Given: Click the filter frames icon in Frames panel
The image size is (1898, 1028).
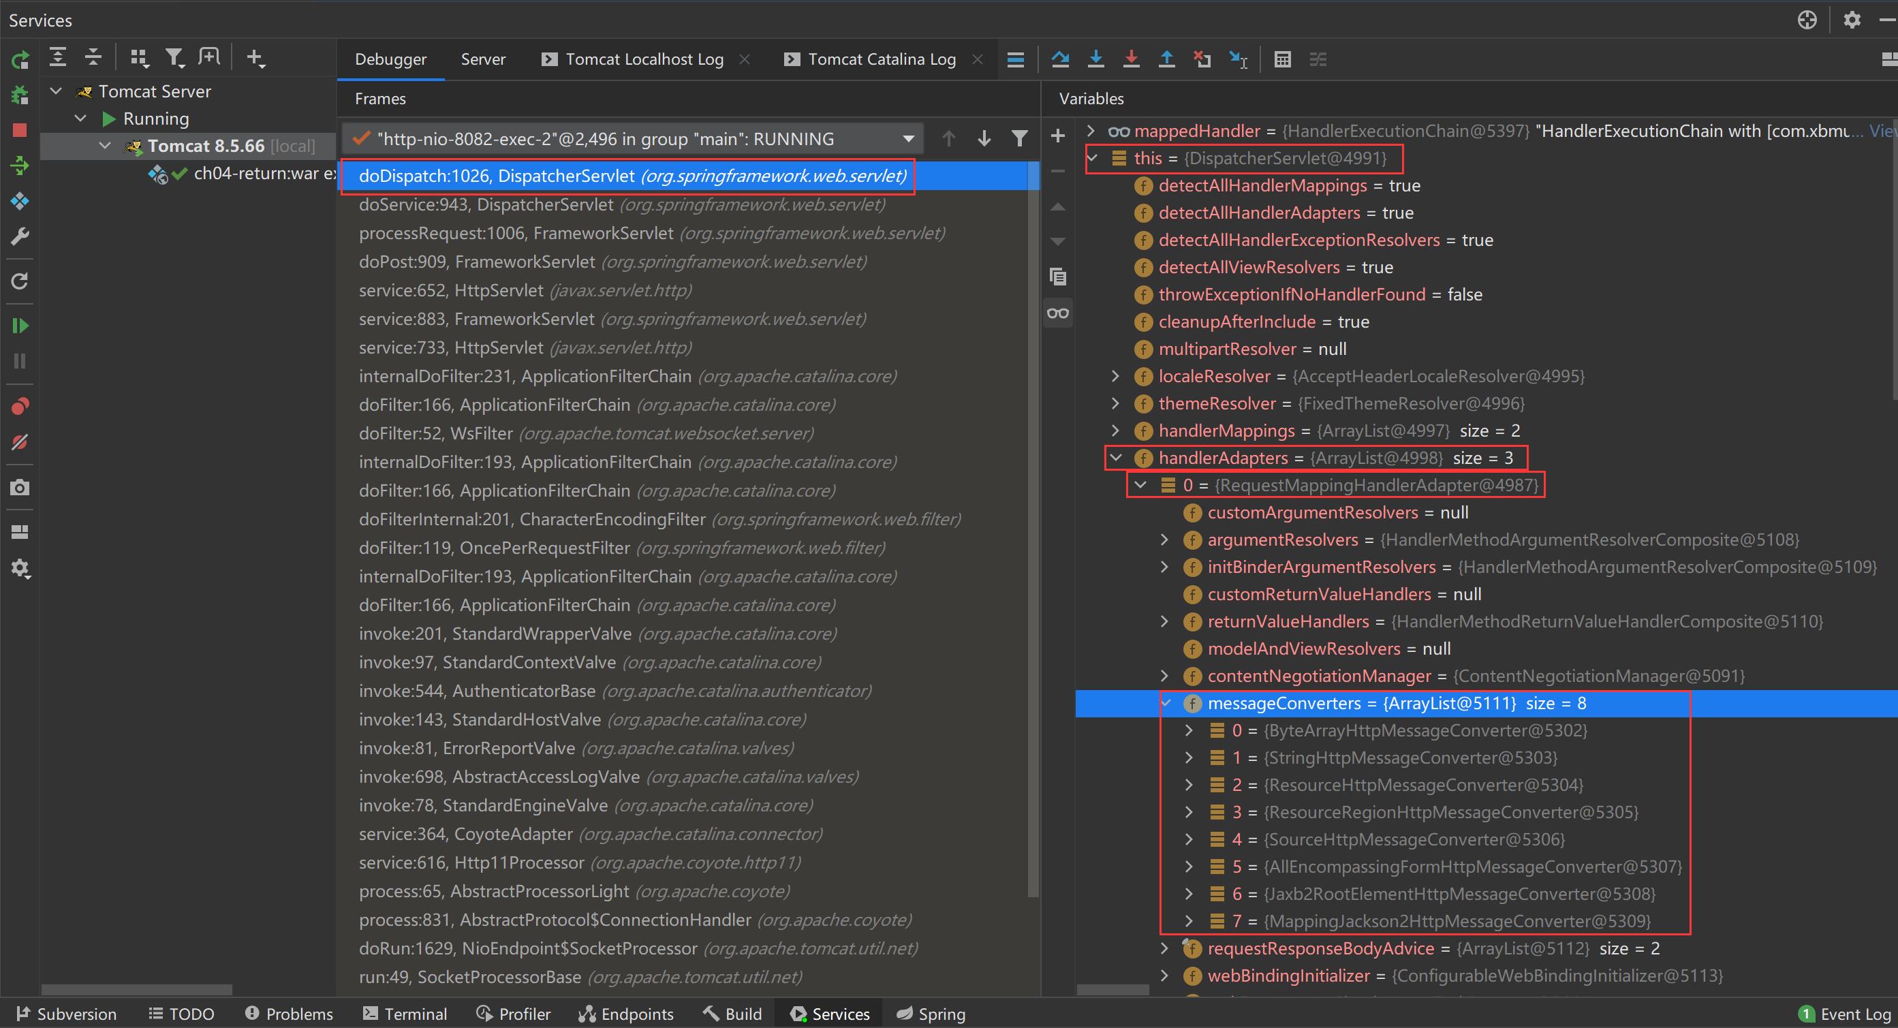Looking at the screenshot, I should (1021, 139).
